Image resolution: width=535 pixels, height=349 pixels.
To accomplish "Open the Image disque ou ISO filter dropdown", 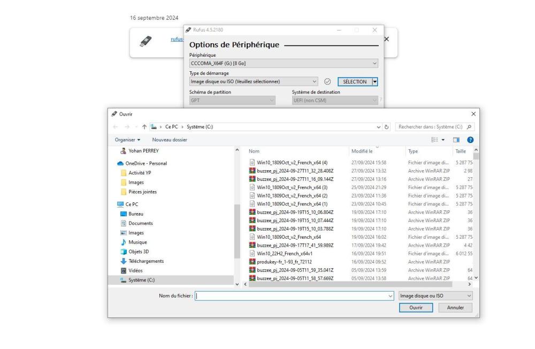I will [435, 295].
